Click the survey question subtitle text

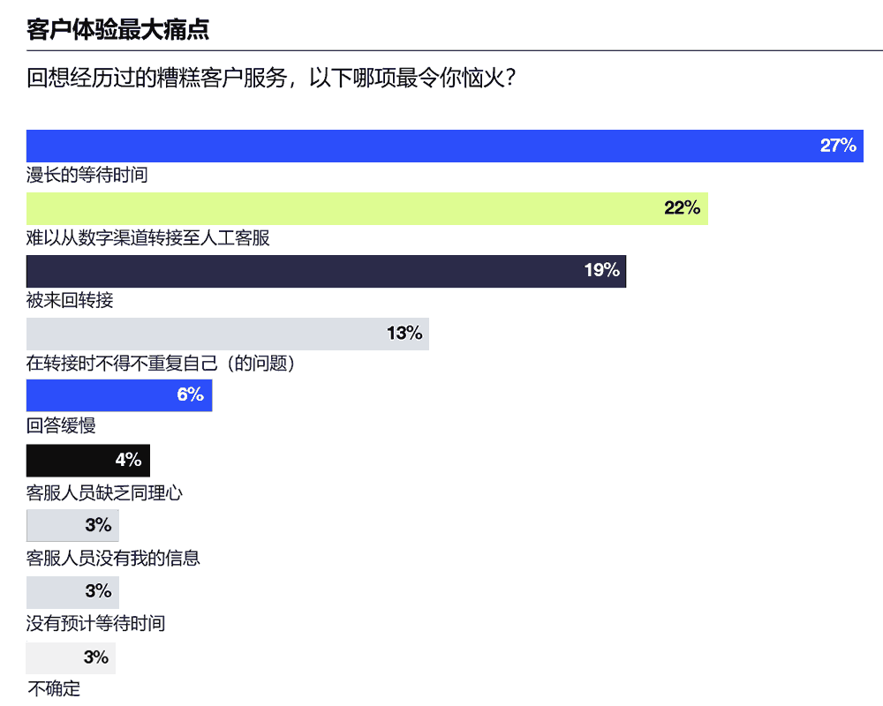271,78
